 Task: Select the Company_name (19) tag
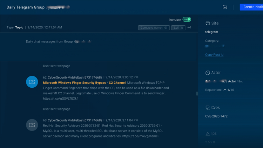click(x=154, y=28)
